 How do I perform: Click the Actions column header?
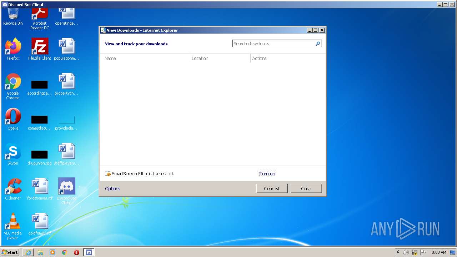point(288,59)
